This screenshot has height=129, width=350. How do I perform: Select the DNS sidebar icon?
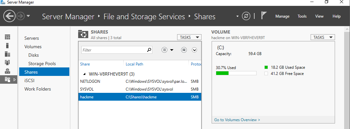(x=7, y=71)
